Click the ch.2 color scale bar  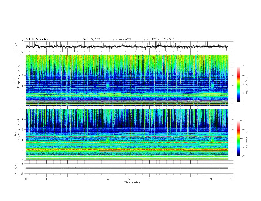pos(238,138)
